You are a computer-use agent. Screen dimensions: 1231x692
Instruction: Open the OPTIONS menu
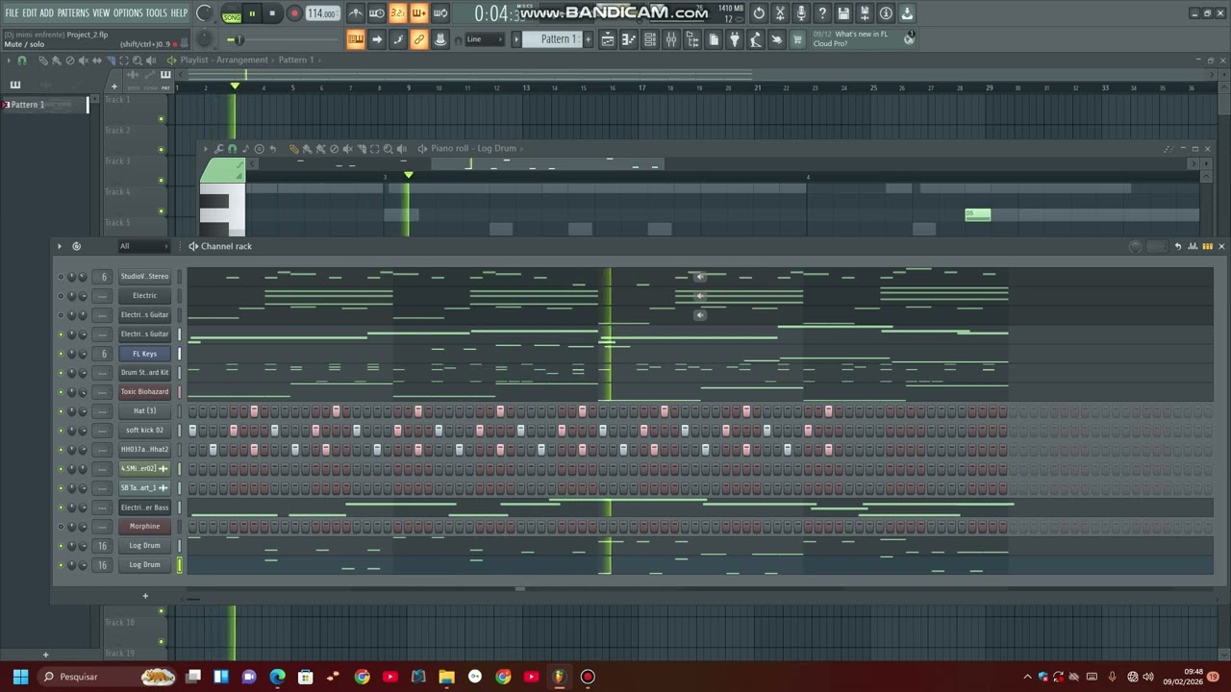[128, 13]
